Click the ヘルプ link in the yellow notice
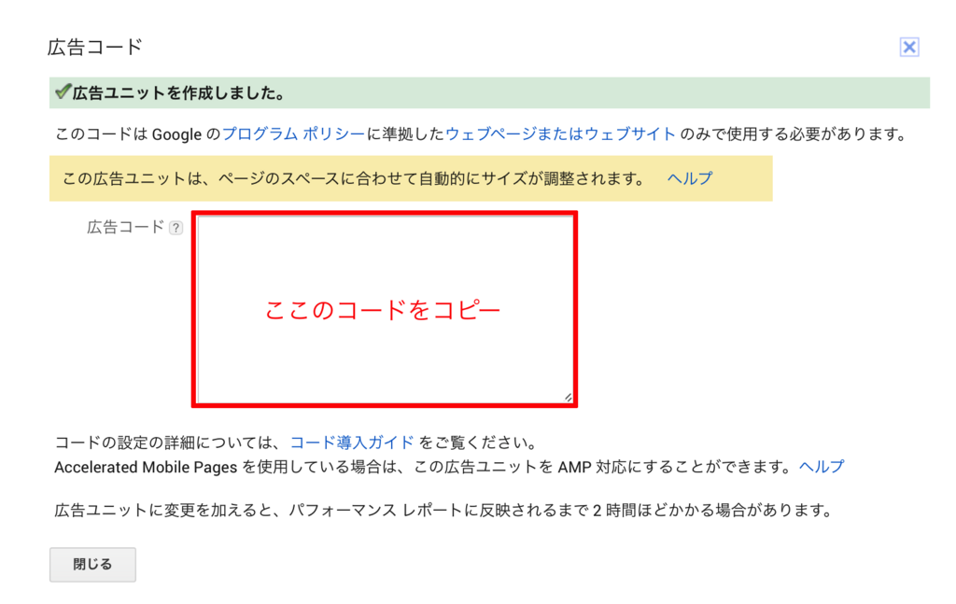This screenshot has height=604, width=956. point(690,178)
